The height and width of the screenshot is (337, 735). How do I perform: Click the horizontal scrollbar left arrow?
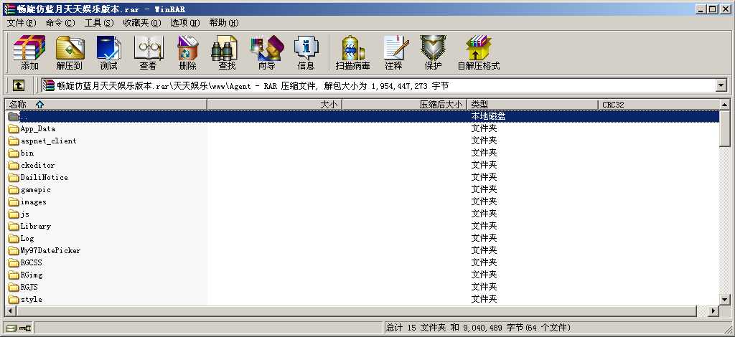[x=10, y=310]
